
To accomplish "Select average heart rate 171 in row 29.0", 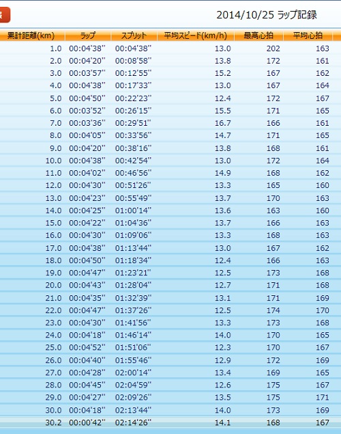I will click(x=322, y=397).
